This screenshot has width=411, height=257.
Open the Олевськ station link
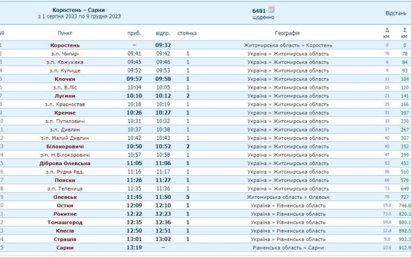tap(65, 197)
